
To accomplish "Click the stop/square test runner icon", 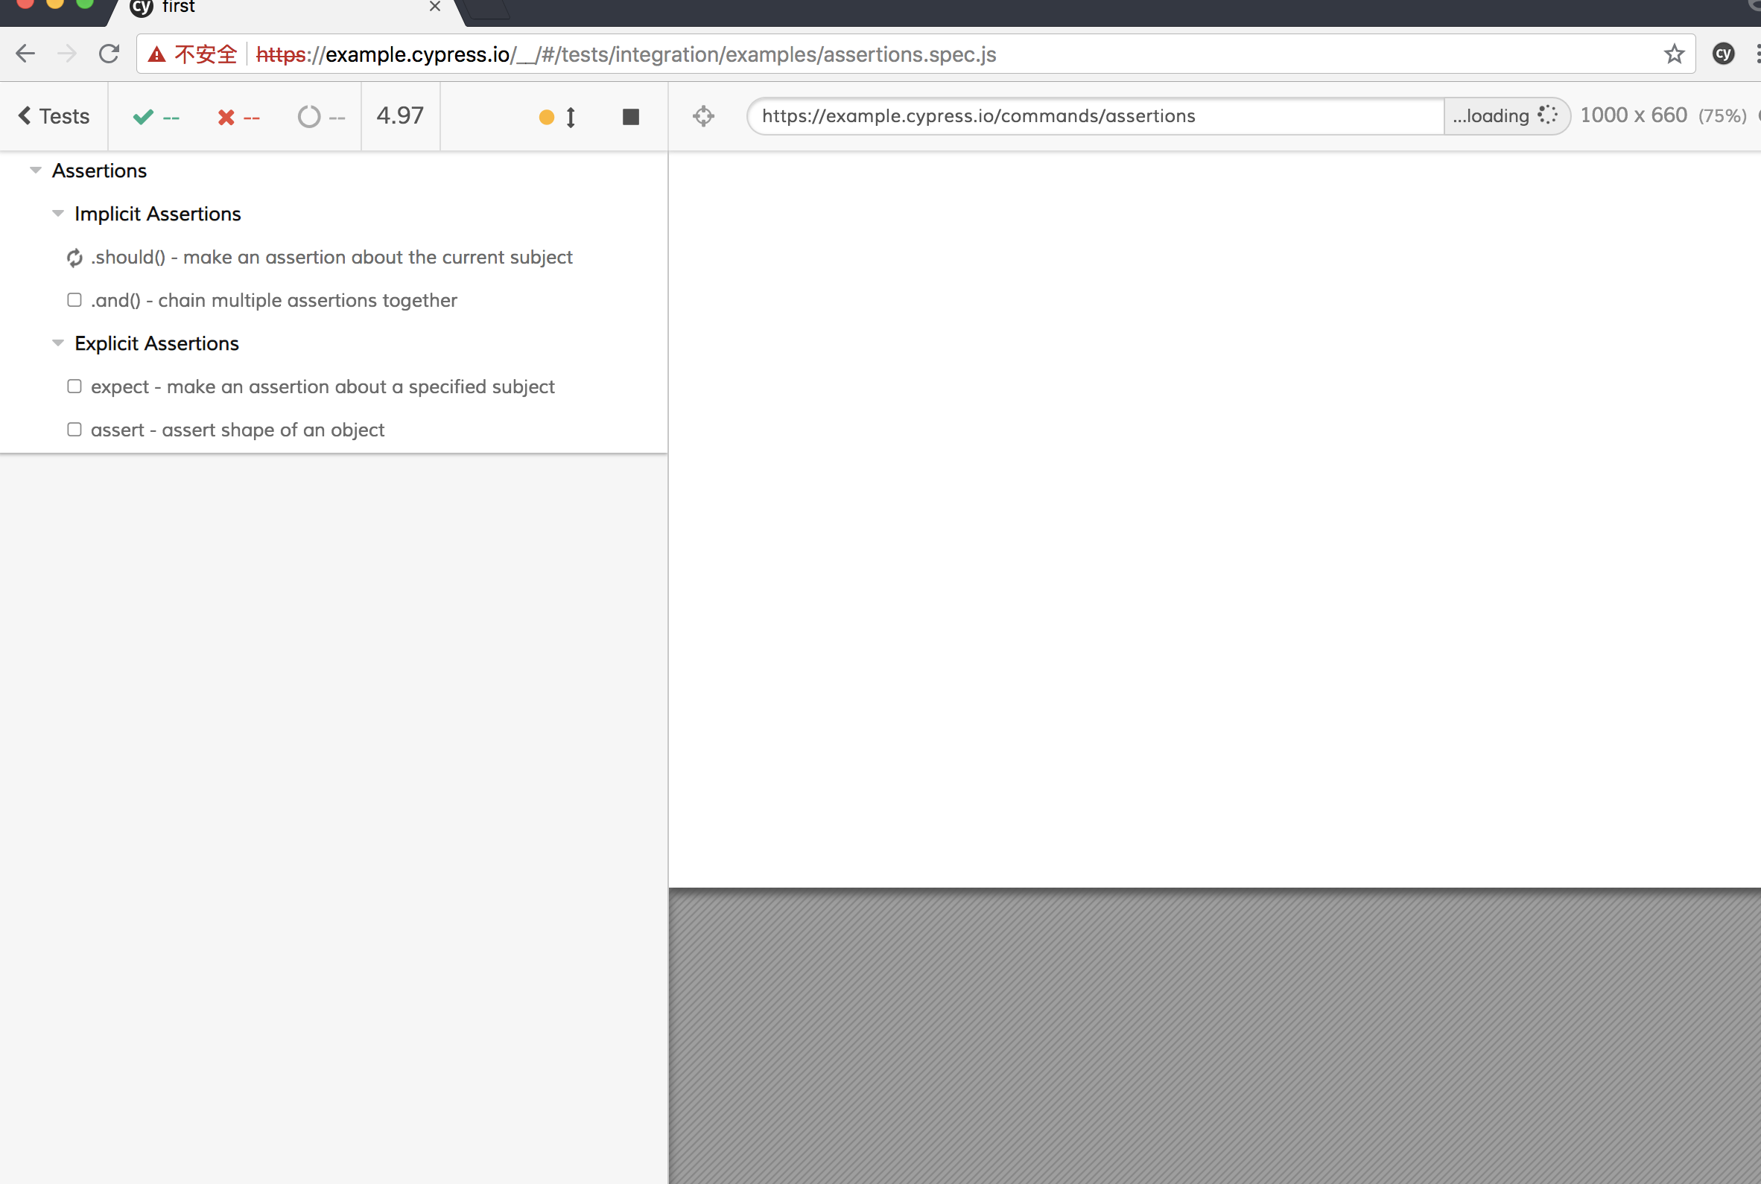I will tap(631, 116).
